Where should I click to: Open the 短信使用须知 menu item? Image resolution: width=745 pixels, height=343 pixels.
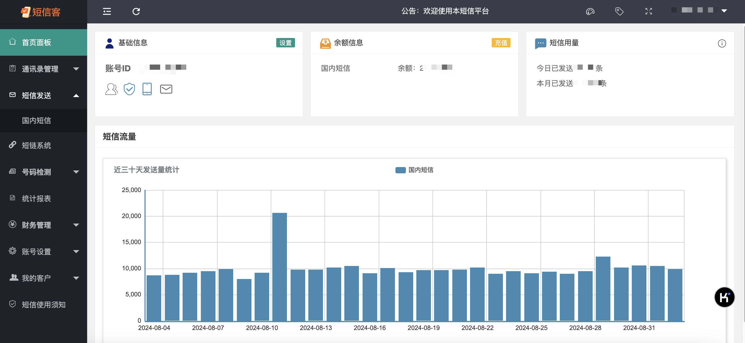[x=43, y=305]
